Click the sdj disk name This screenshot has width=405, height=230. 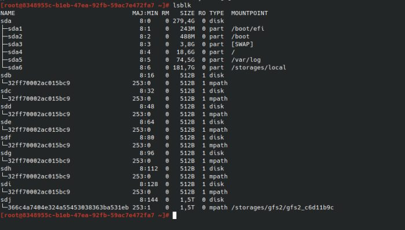[x=6, y=200]
